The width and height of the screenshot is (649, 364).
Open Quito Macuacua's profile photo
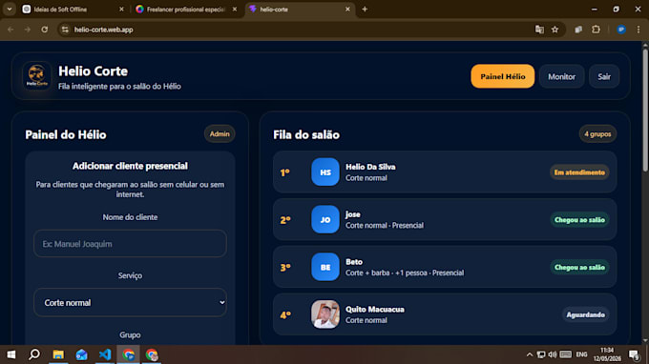pyautogui.click(x=325, y=314)
